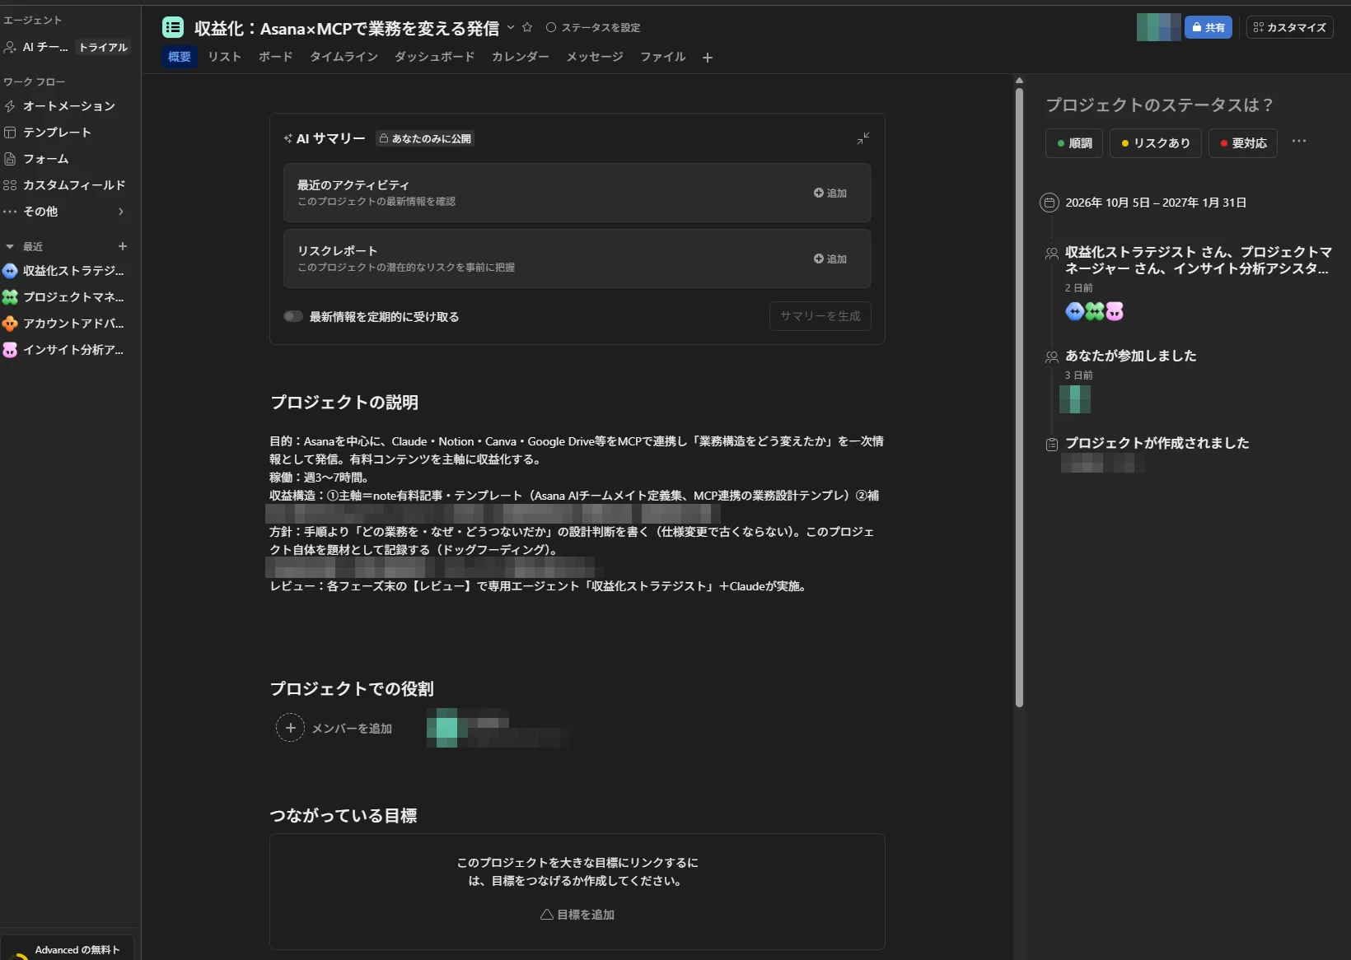The width and height of the screenshot is (1351, 960).
Task: Open the カスタマイズ customize panel
Action: pyautogui.click(x=1290, y=27)
